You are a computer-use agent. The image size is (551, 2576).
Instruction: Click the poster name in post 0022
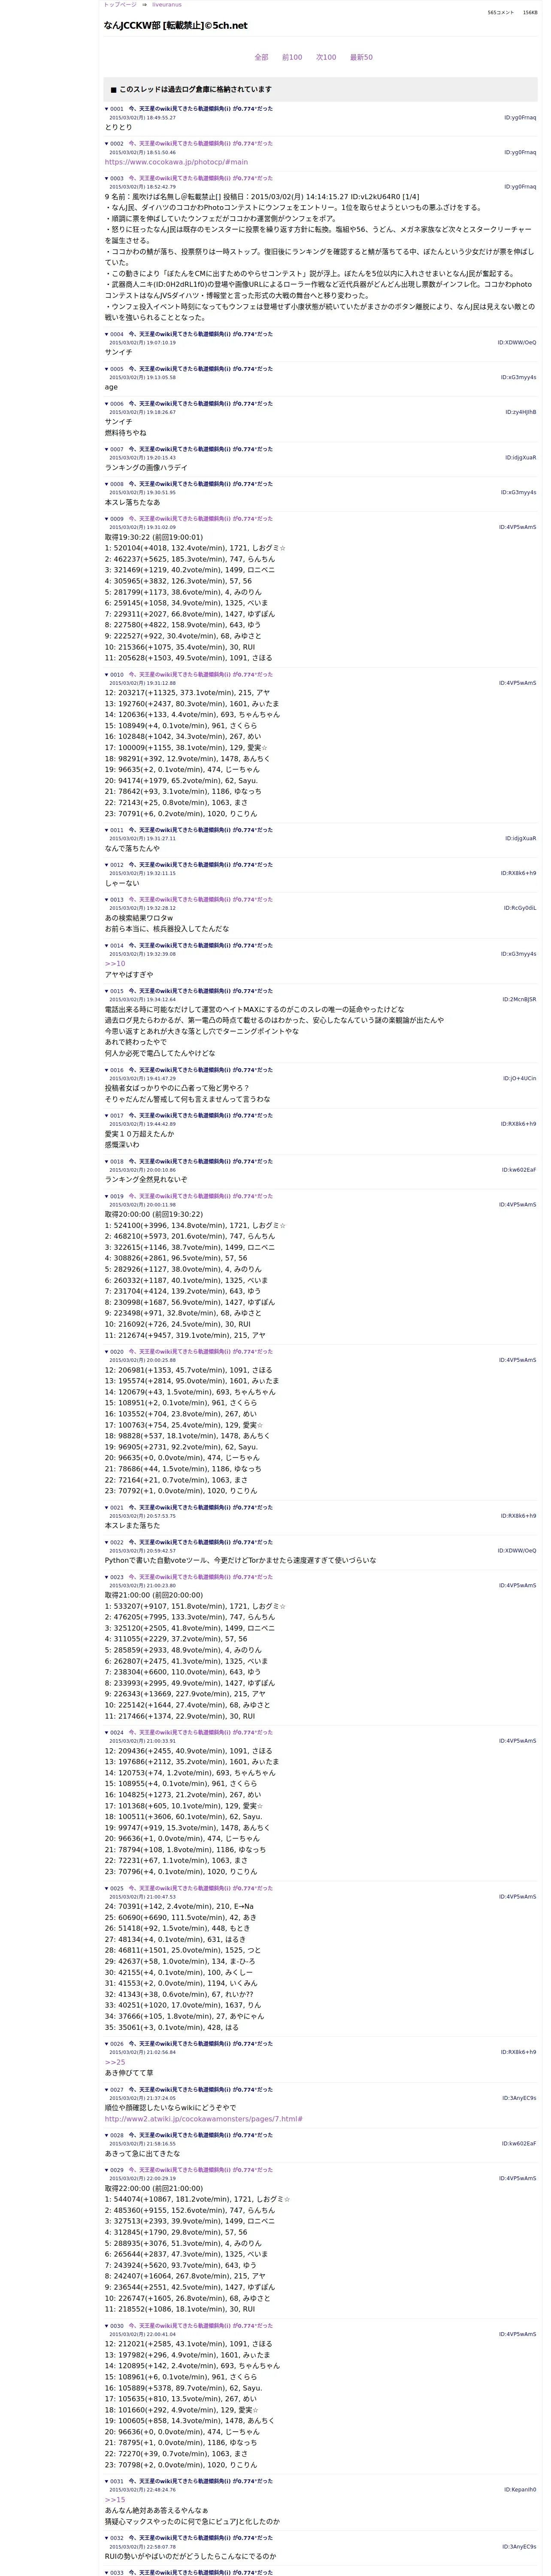click(x=200, y=1542)
